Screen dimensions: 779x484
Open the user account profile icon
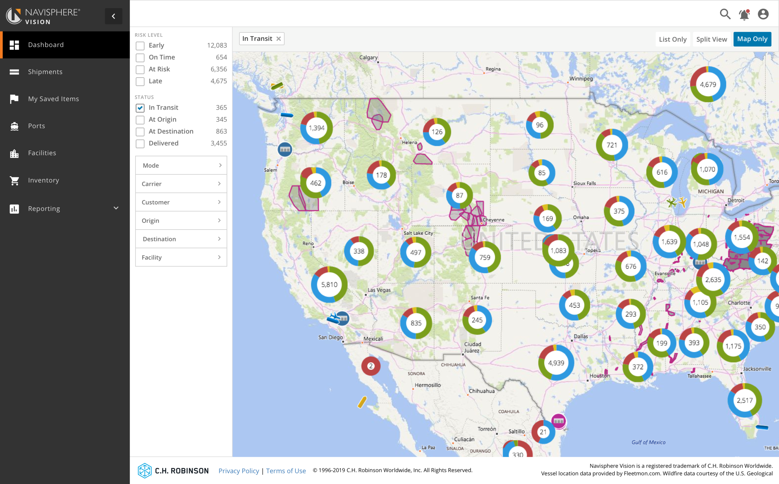coord(763,14)
